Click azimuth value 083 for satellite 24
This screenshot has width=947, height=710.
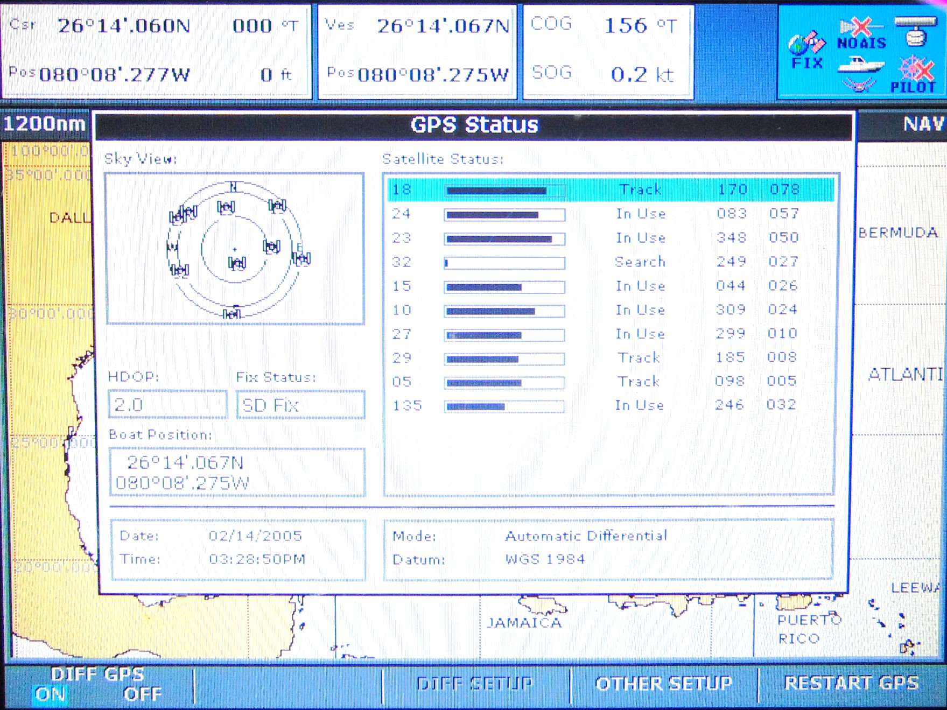[x=732, y=214]
